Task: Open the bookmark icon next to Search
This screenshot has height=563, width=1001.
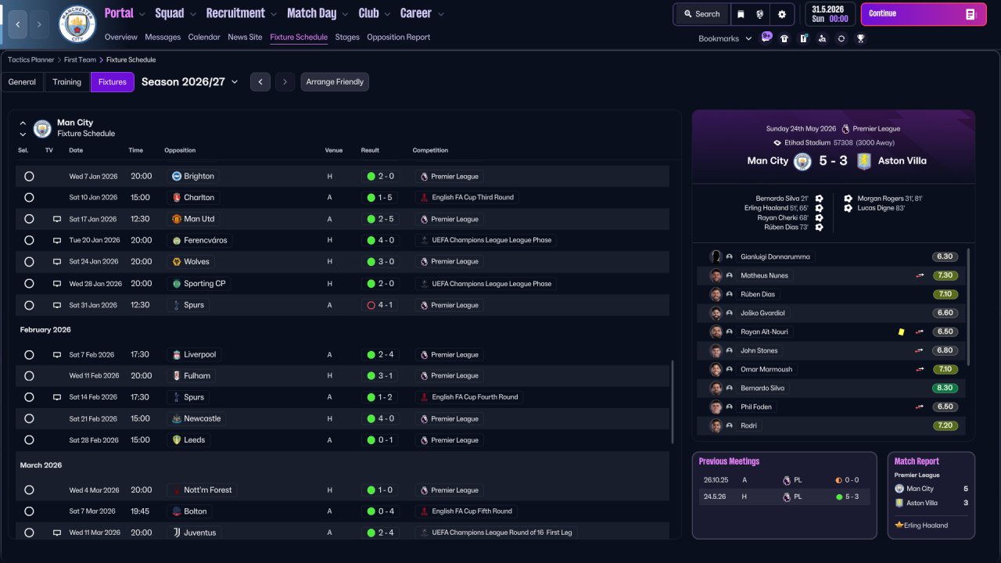Action: [x=741, y=14]
